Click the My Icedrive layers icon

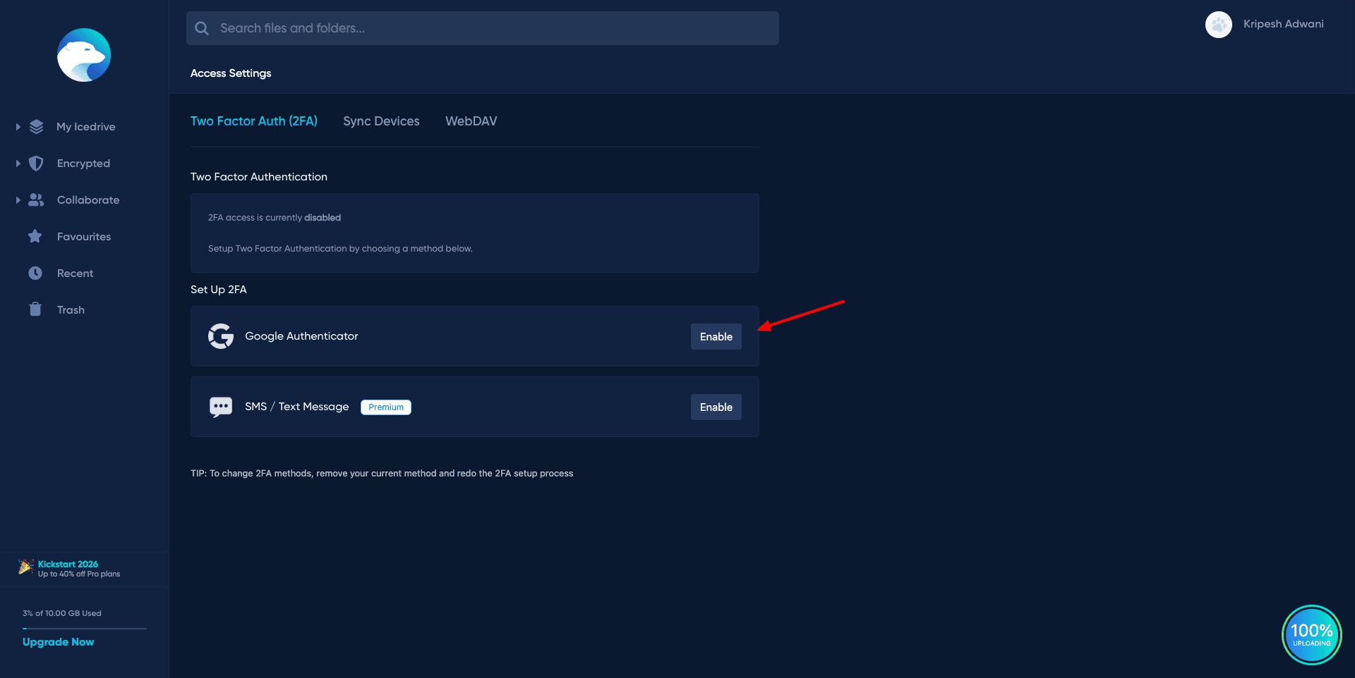coord(37,127)
